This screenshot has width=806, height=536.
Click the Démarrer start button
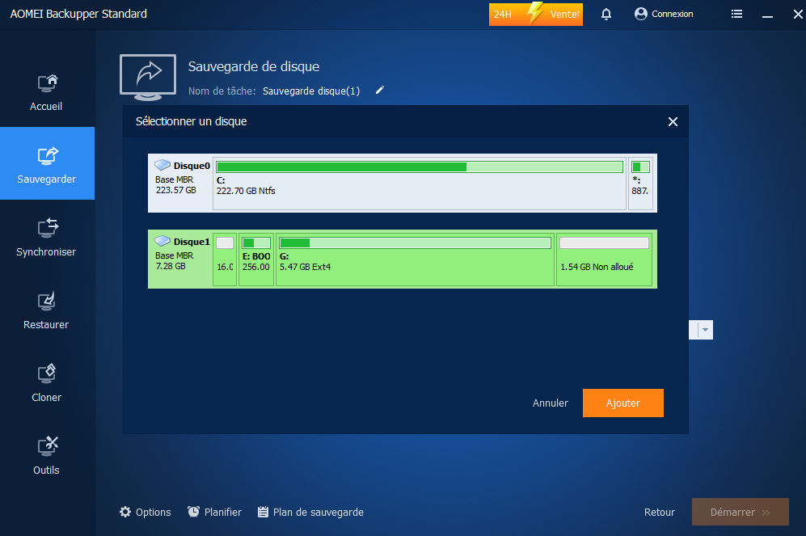click(741, 512)
